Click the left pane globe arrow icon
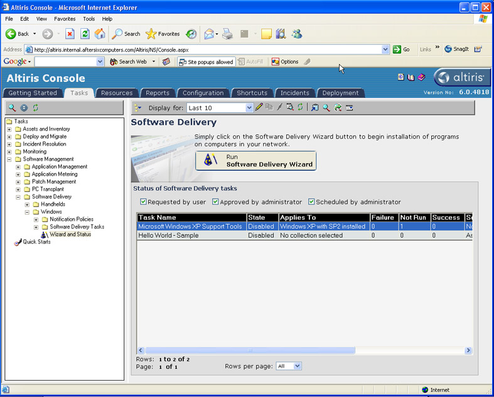Viewport: 494px width, 397px height. 24,108
